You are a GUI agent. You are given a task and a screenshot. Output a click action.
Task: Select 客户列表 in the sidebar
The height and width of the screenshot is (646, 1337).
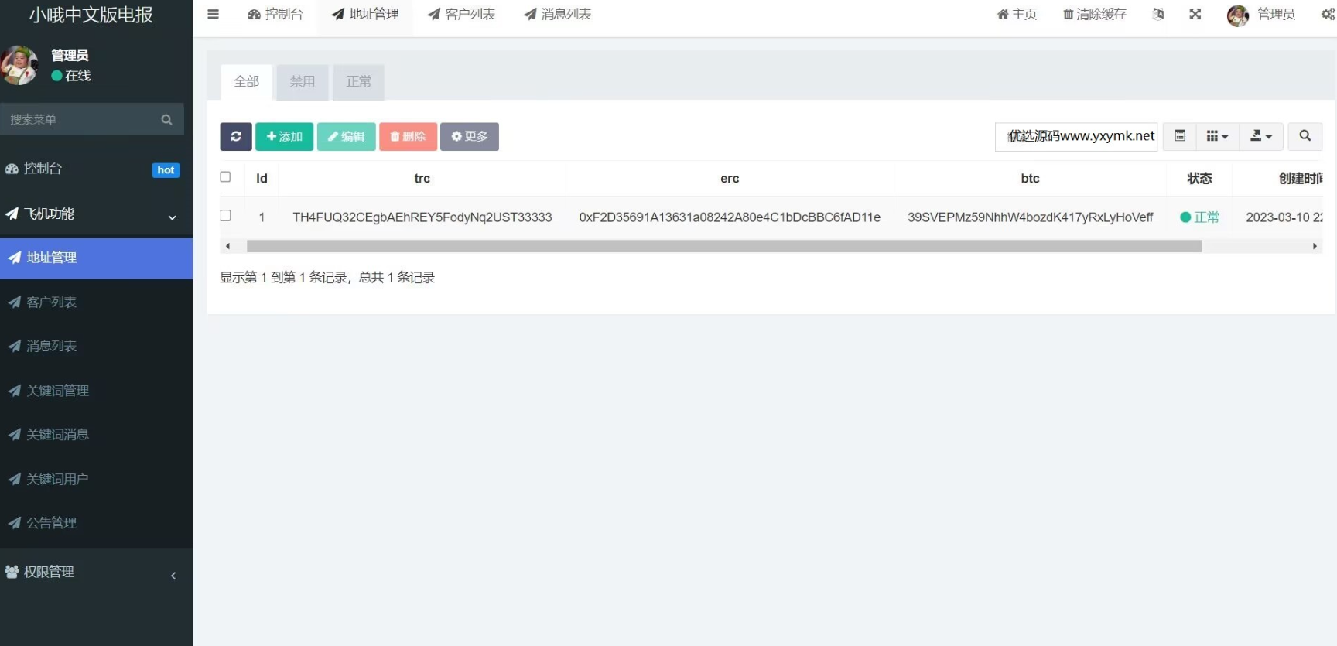(96, 302)
